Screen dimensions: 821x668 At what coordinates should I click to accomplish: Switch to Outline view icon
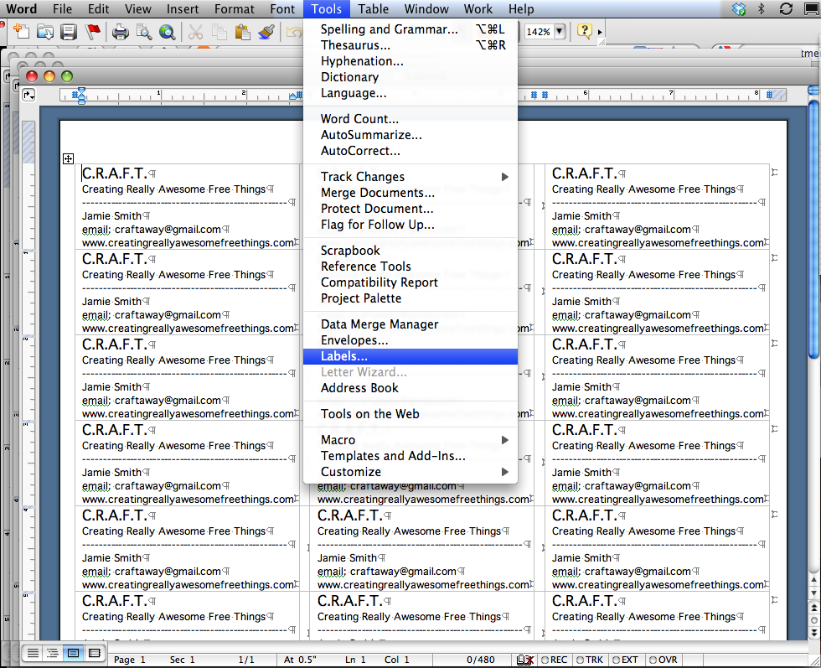(x=53, y=653)
